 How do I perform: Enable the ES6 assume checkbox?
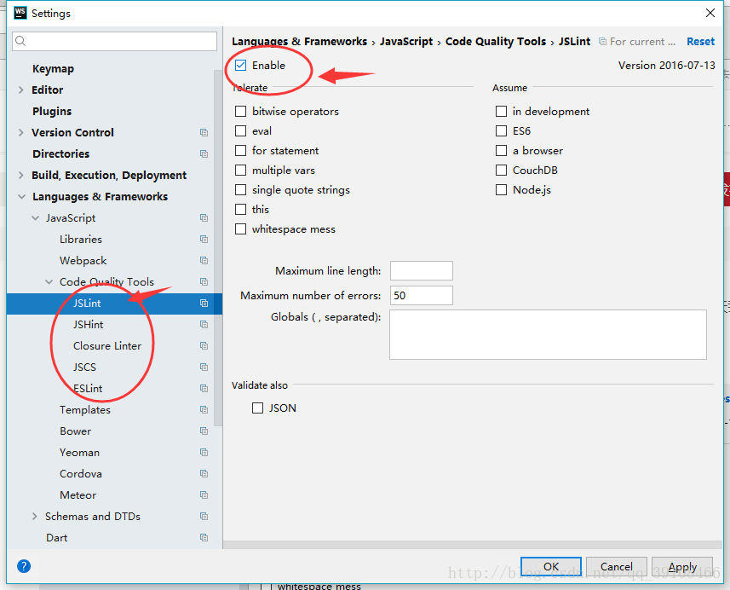pos(502,131)
